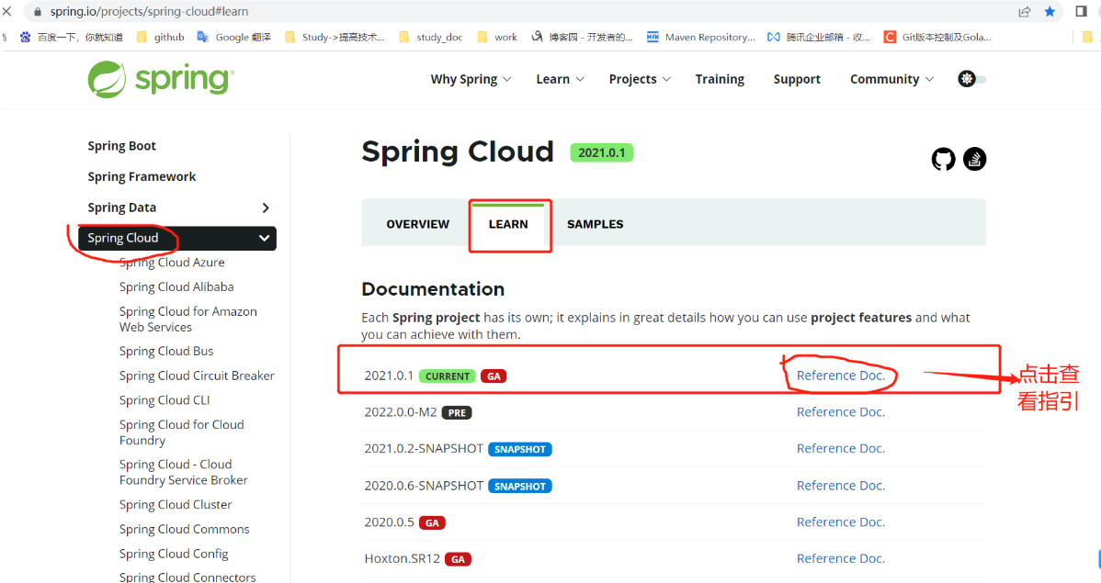Image resolution: width=1101 pixels, height=583 pixels.
Task: Collapse the Spring Cloud chevron
Action: coord(264,239)
